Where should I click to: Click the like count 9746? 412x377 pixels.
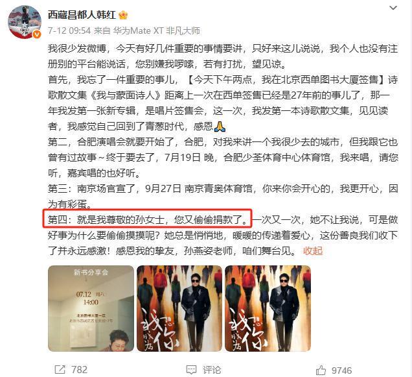[x=341, y=371]
